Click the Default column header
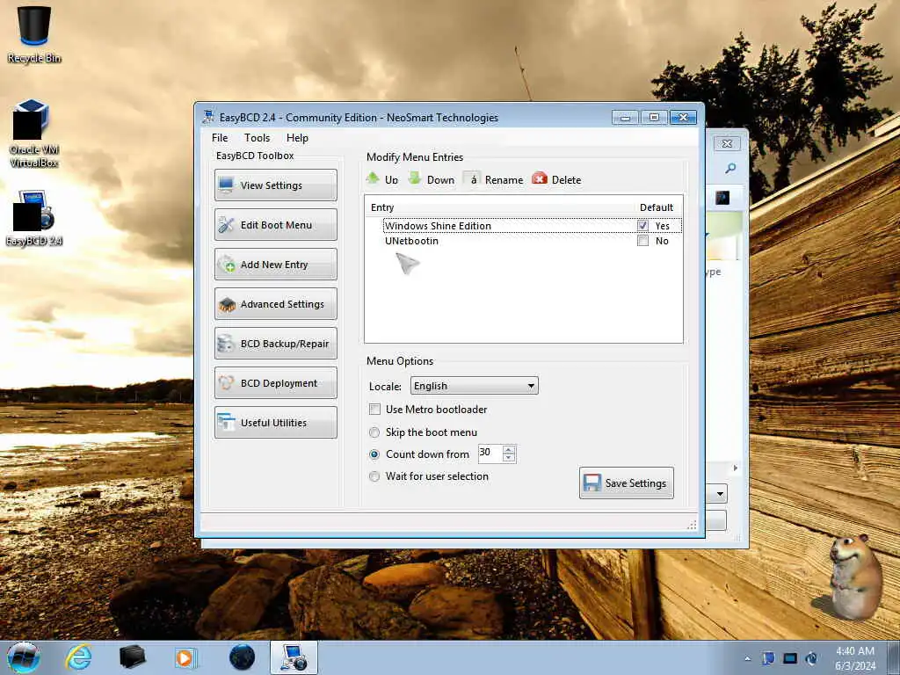The width and height of the screenshot is (900, 675). 656,207
